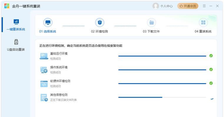Select the 一键重装系统 sidebar icon
The height and width of the screenshot is (117, 224).
16,22
